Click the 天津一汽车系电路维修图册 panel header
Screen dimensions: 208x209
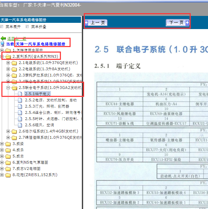(x=40, y=20)
